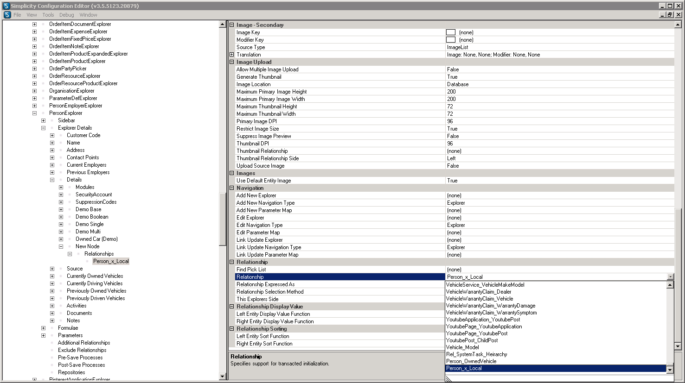The height and width of the screenshot is (383, 685).
Task: Collapse the New Node tree item
Action: 61,246
